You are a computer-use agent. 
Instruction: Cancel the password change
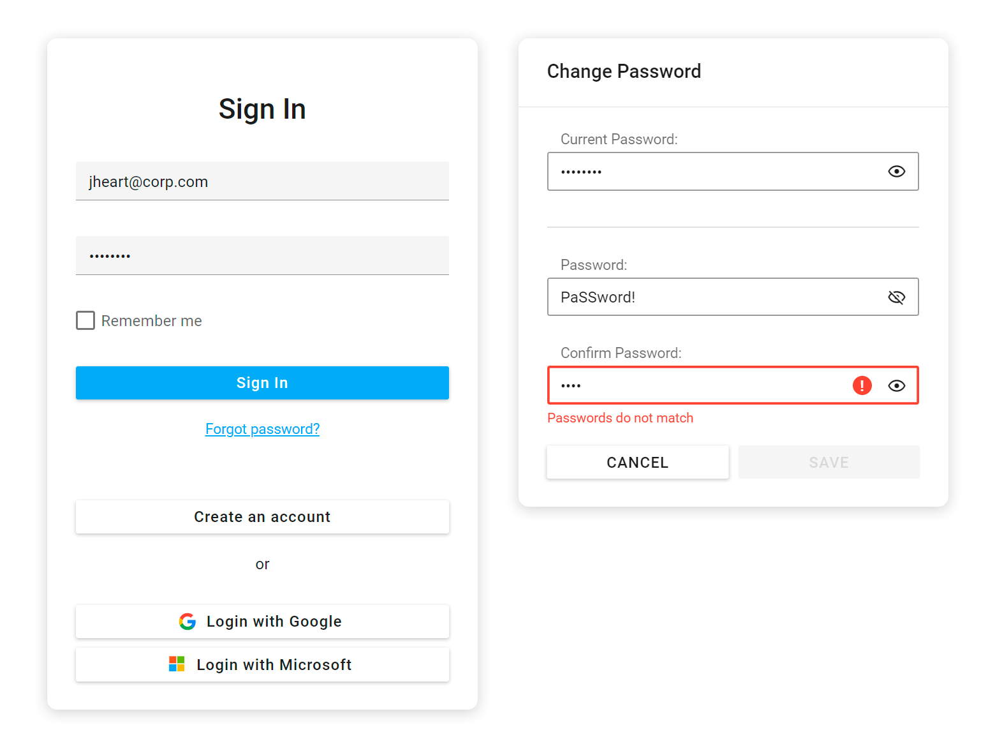click(637, 463)
